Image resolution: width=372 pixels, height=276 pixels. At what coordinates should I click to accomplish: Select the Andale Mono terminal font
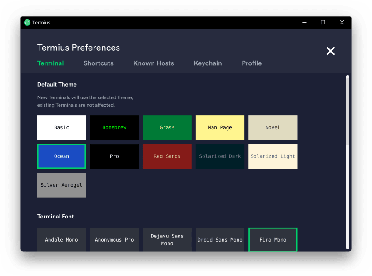[61, 239]
